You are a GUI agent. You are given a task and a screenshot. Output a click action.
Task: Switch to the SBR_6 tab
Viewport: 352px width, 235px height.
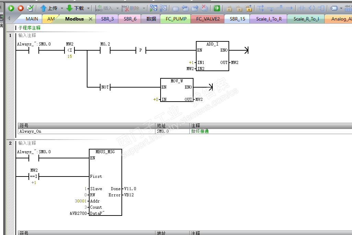point(130,19)
